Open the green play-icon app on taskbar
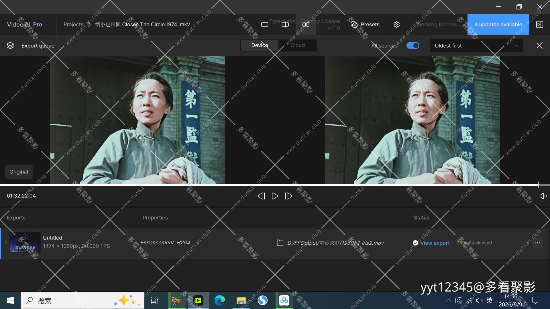The image size is (550, 309). click(x=198, y=300)
